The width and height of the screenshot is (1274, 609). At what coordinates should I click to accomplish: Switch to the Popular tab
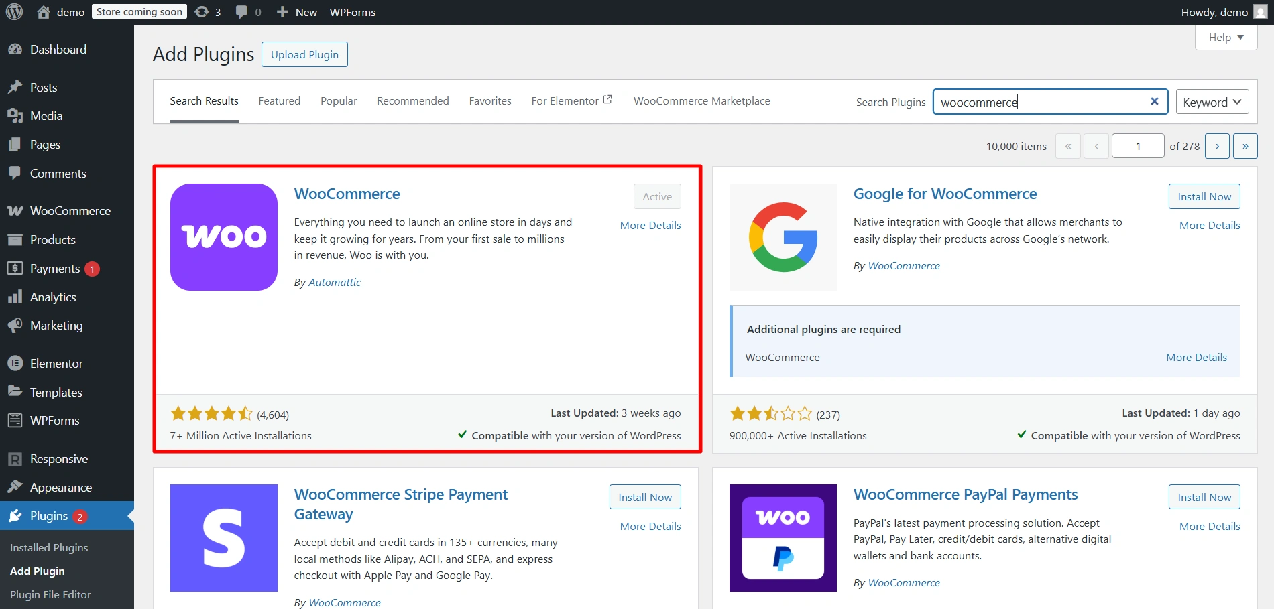coord(339,101)
